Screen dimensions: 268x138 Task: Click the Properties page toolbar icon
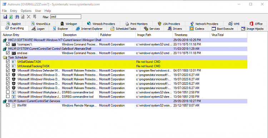(x=23, y=17)
